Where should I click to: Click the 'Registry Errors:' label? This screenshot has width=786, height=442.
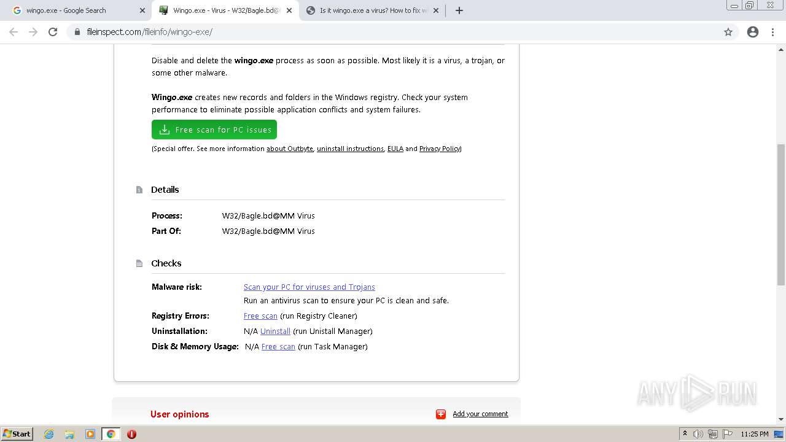[181, 316]
